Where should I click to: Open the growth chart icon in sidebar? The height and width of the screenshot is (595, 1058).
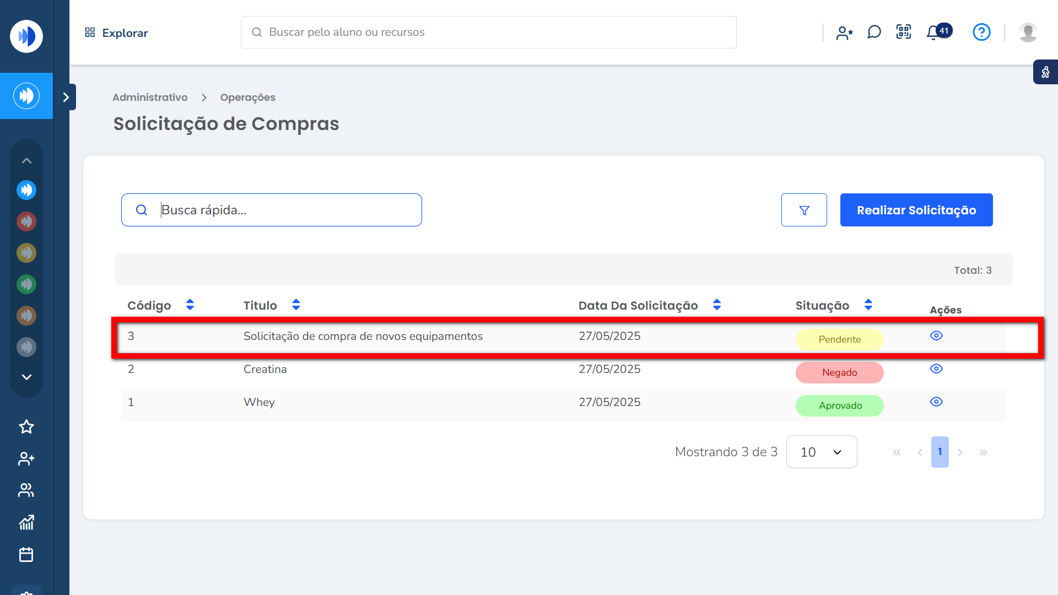click(x=26, y=522)
